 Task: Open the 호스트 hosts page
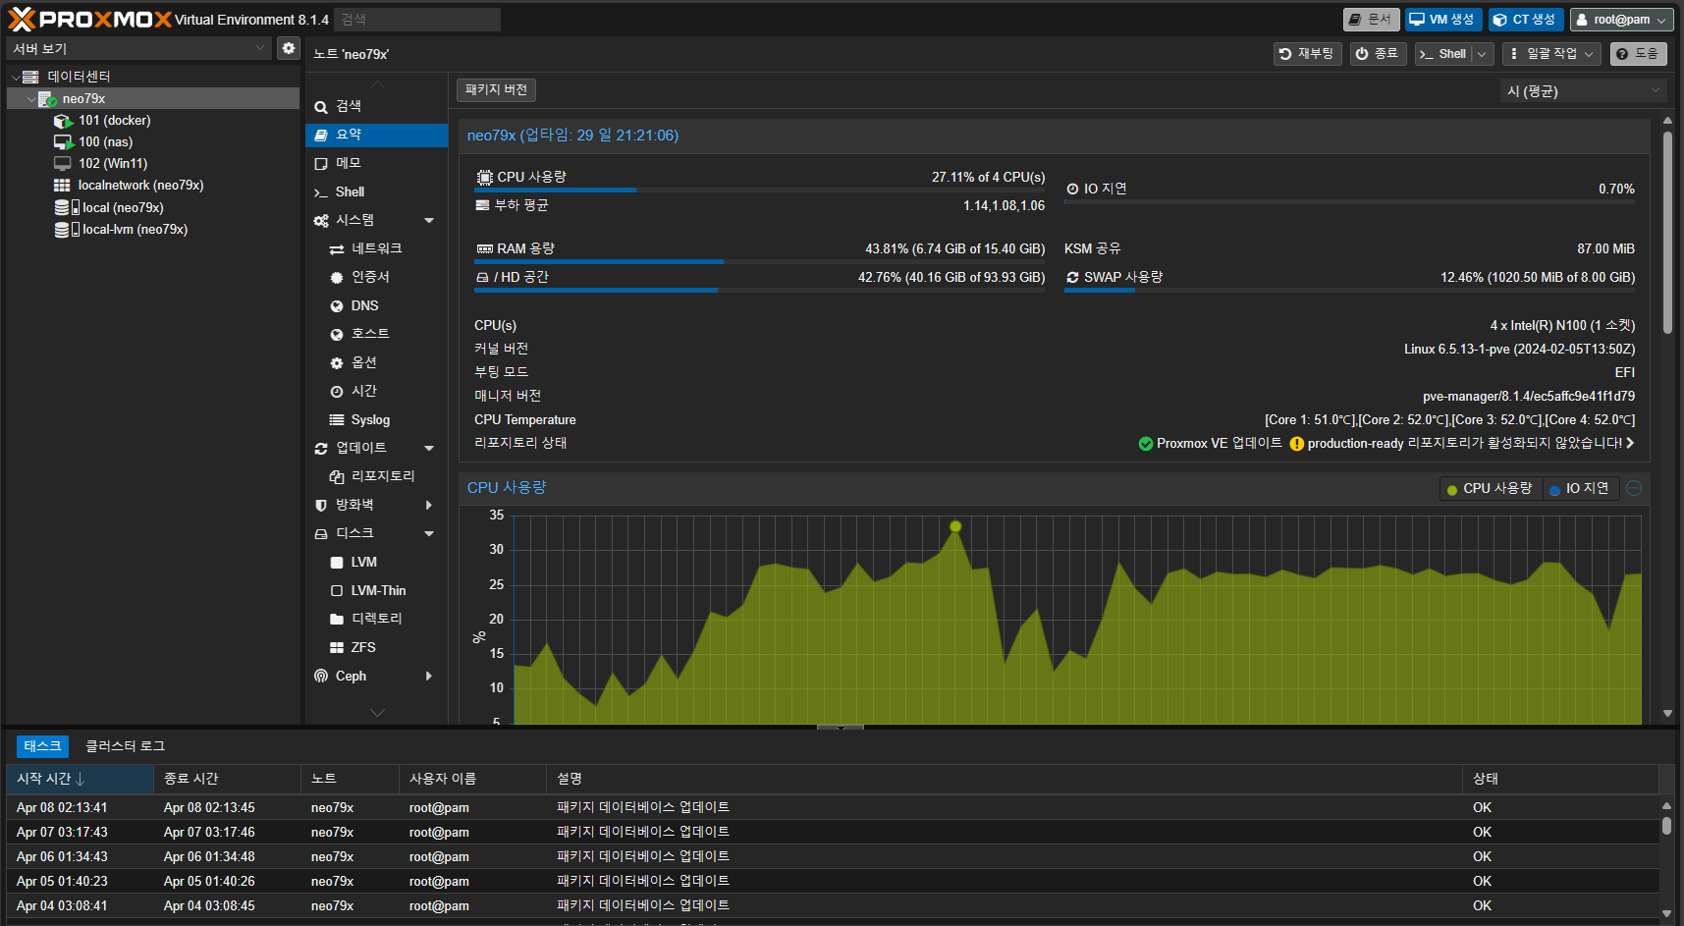click(377, 335)
